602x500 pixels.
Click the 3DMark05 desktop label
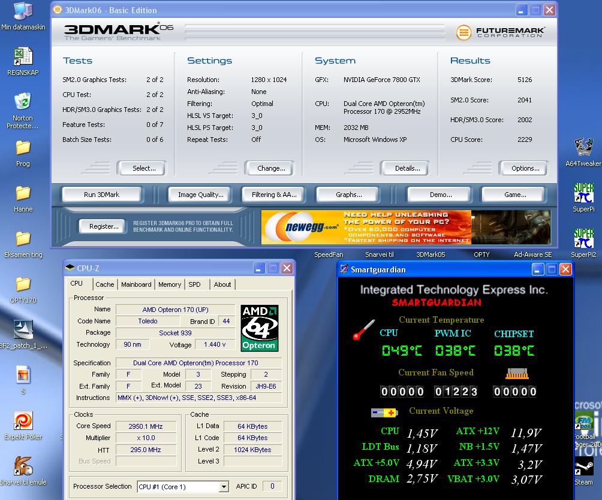[431, 254]
